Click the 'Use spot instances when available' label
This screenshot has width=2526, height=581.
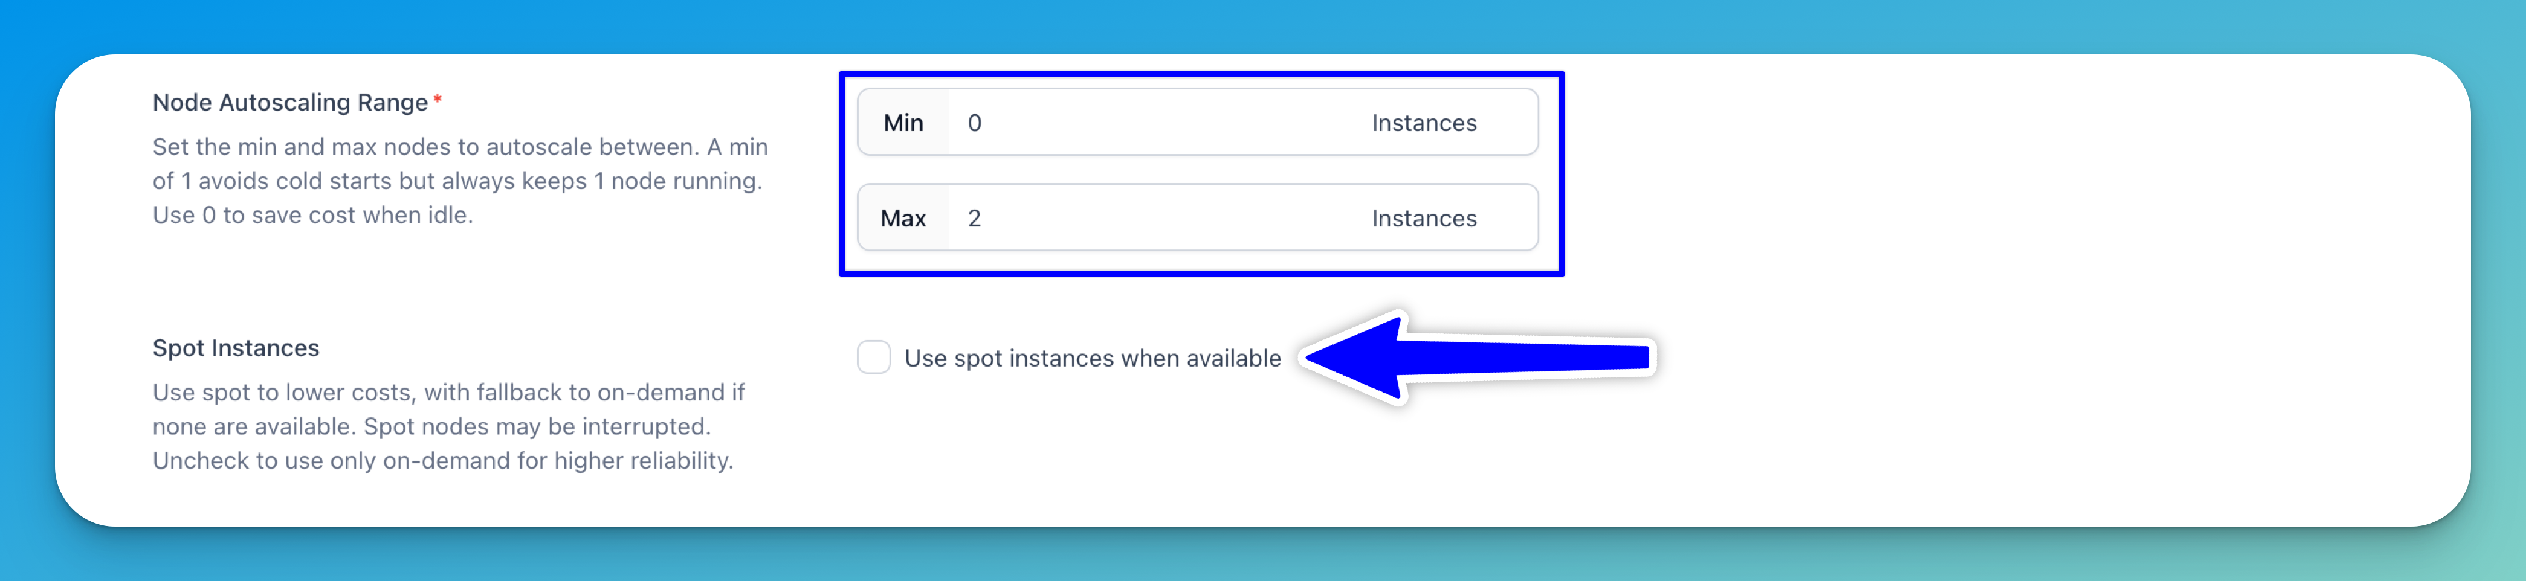click(x=1093, y=359)
